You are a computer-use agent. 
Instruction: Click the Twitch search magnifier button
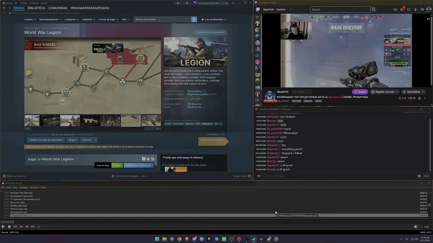coord(373,9)
